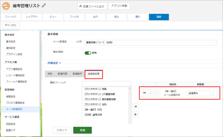Image resolution: width=223 pixels, height=137 pixels.
Task: Open レコード権限設定 in sidebar
Action: 15,76
